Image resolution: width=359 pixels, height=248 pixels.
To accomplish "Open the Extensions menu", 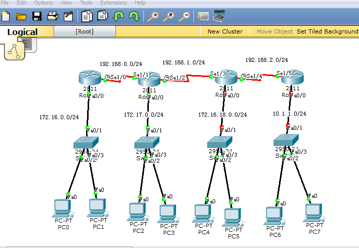I will (113, 3).
